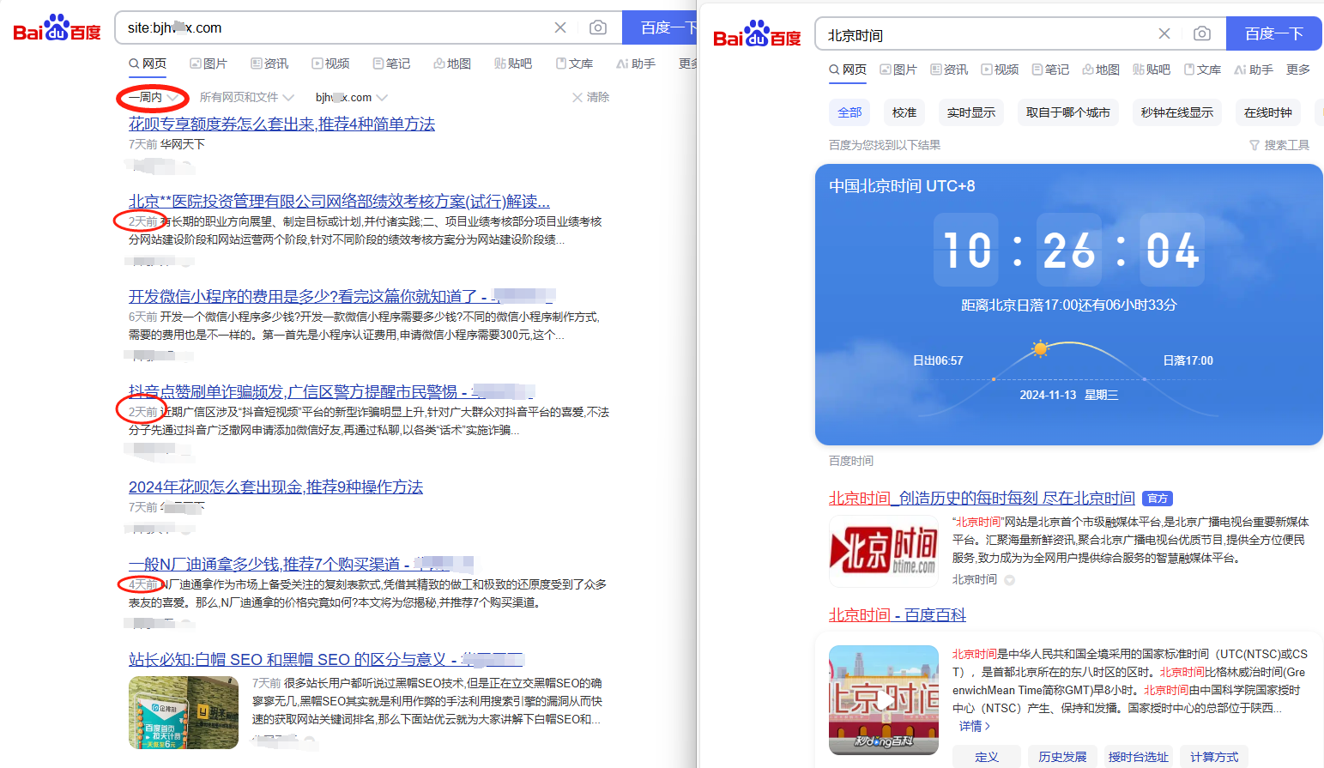Click the 北京时间 btime.com logo thumbnail
This screenshot has height=768, width=1324.
[x=884, y=551]
